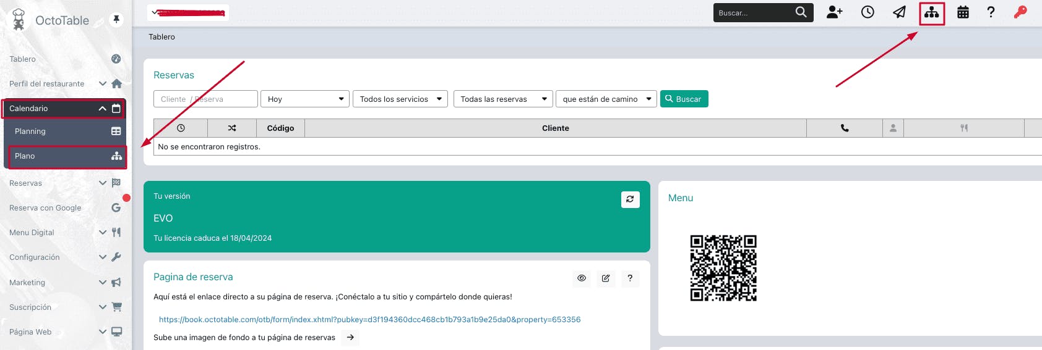1042x350 pixels.
Task: Click the OctoTable chef logo
Action: (x=19, y=20)
